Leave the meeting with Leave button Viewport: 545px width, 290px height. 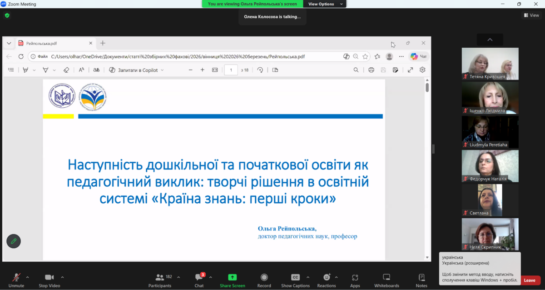[530, 280]
